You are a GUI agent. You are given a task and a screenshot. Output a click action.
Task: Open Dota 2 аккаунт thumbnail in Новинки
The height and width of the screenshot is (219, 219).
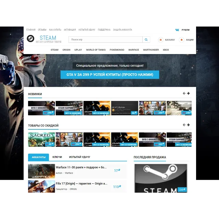coord(41,108)
